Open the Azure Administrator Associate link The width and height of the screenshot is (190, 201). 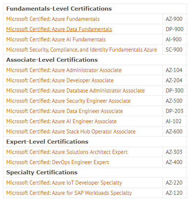pyautogui.click(x=64, y=70)
